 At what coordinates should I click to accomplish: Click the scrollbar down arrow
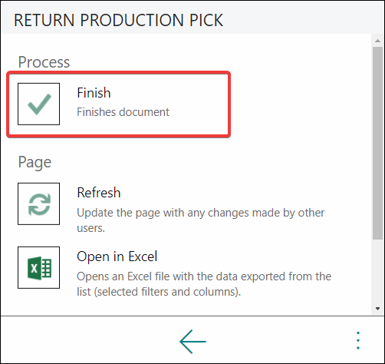(x=377, y=309)
